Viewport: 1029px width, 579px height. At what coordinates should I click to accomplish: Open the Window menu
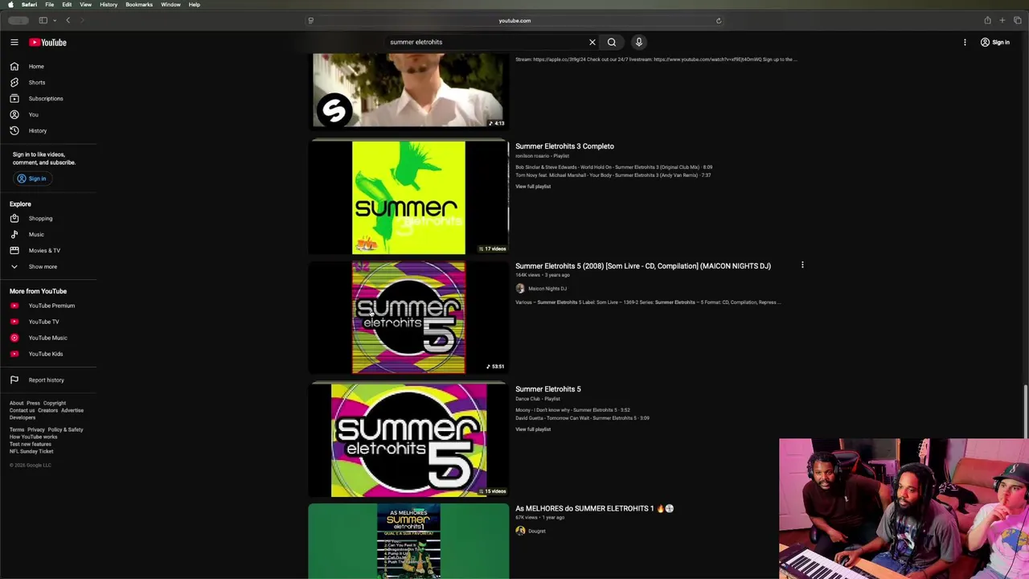(x=170, y=4)
